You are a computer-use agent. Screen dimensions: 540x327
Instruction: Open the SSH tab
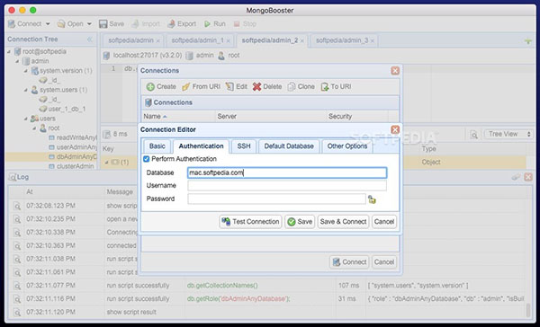click(244, 146)
